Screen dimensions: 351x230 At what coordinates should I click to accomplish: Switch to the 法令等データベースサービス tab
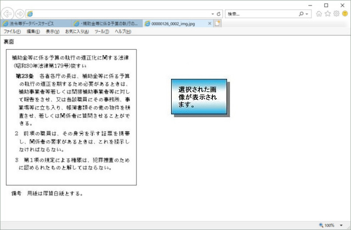click(36, 24)
